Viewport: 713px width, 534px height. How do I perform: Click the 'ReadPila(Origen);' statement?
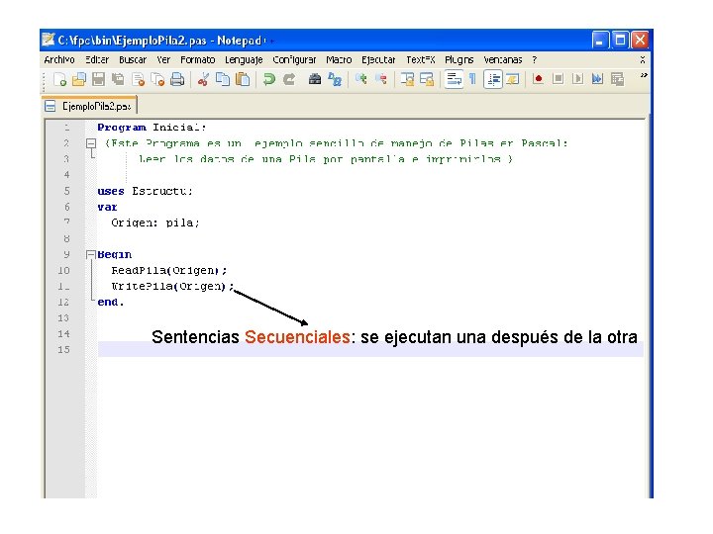click(168, 271)
